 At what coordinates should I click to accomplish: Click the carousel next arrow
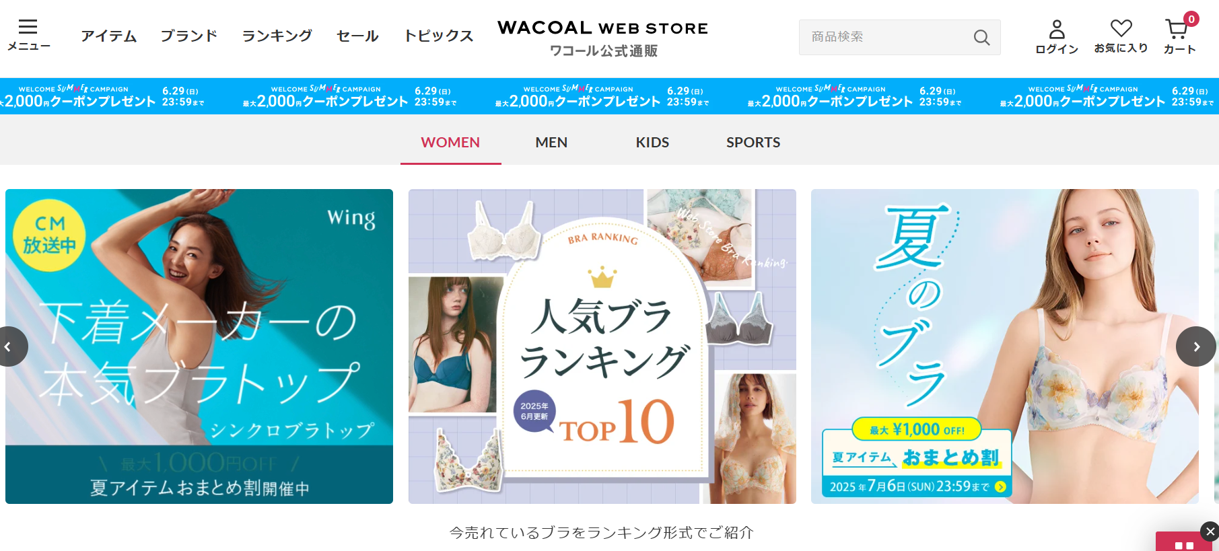1196,346
